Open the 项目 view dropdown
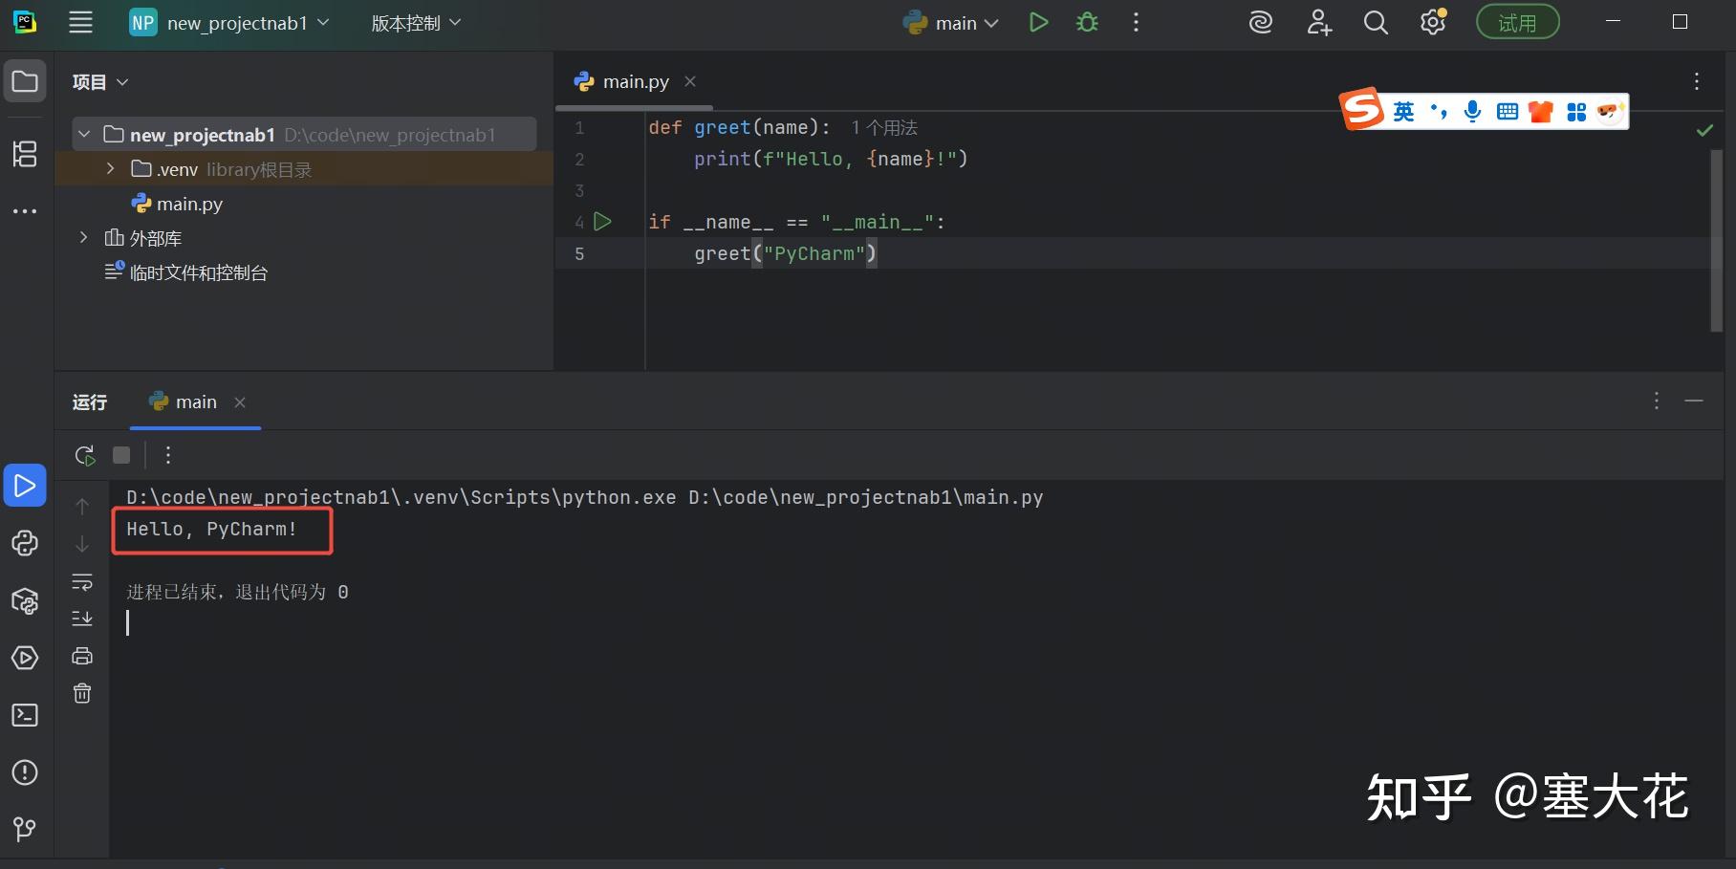The width and height of the screenshot is (1736, 869). pos(100,82)
